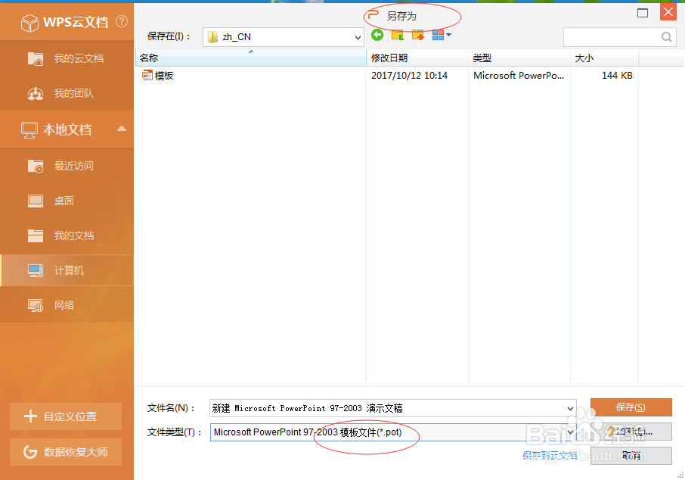
Task: Click the 模板 PowerPoint file icon
Action: coord(147,75)
